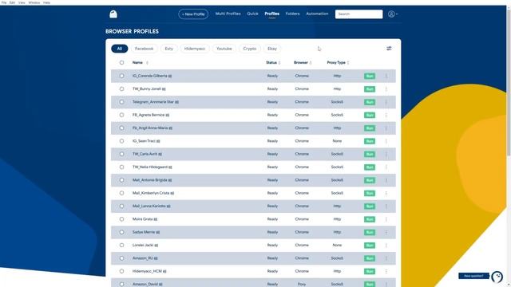Open the three-dot menu for FB_Agneta Bernice
Image resolution: width=511 pixels, height=287 pixels.
pos(386,115)
